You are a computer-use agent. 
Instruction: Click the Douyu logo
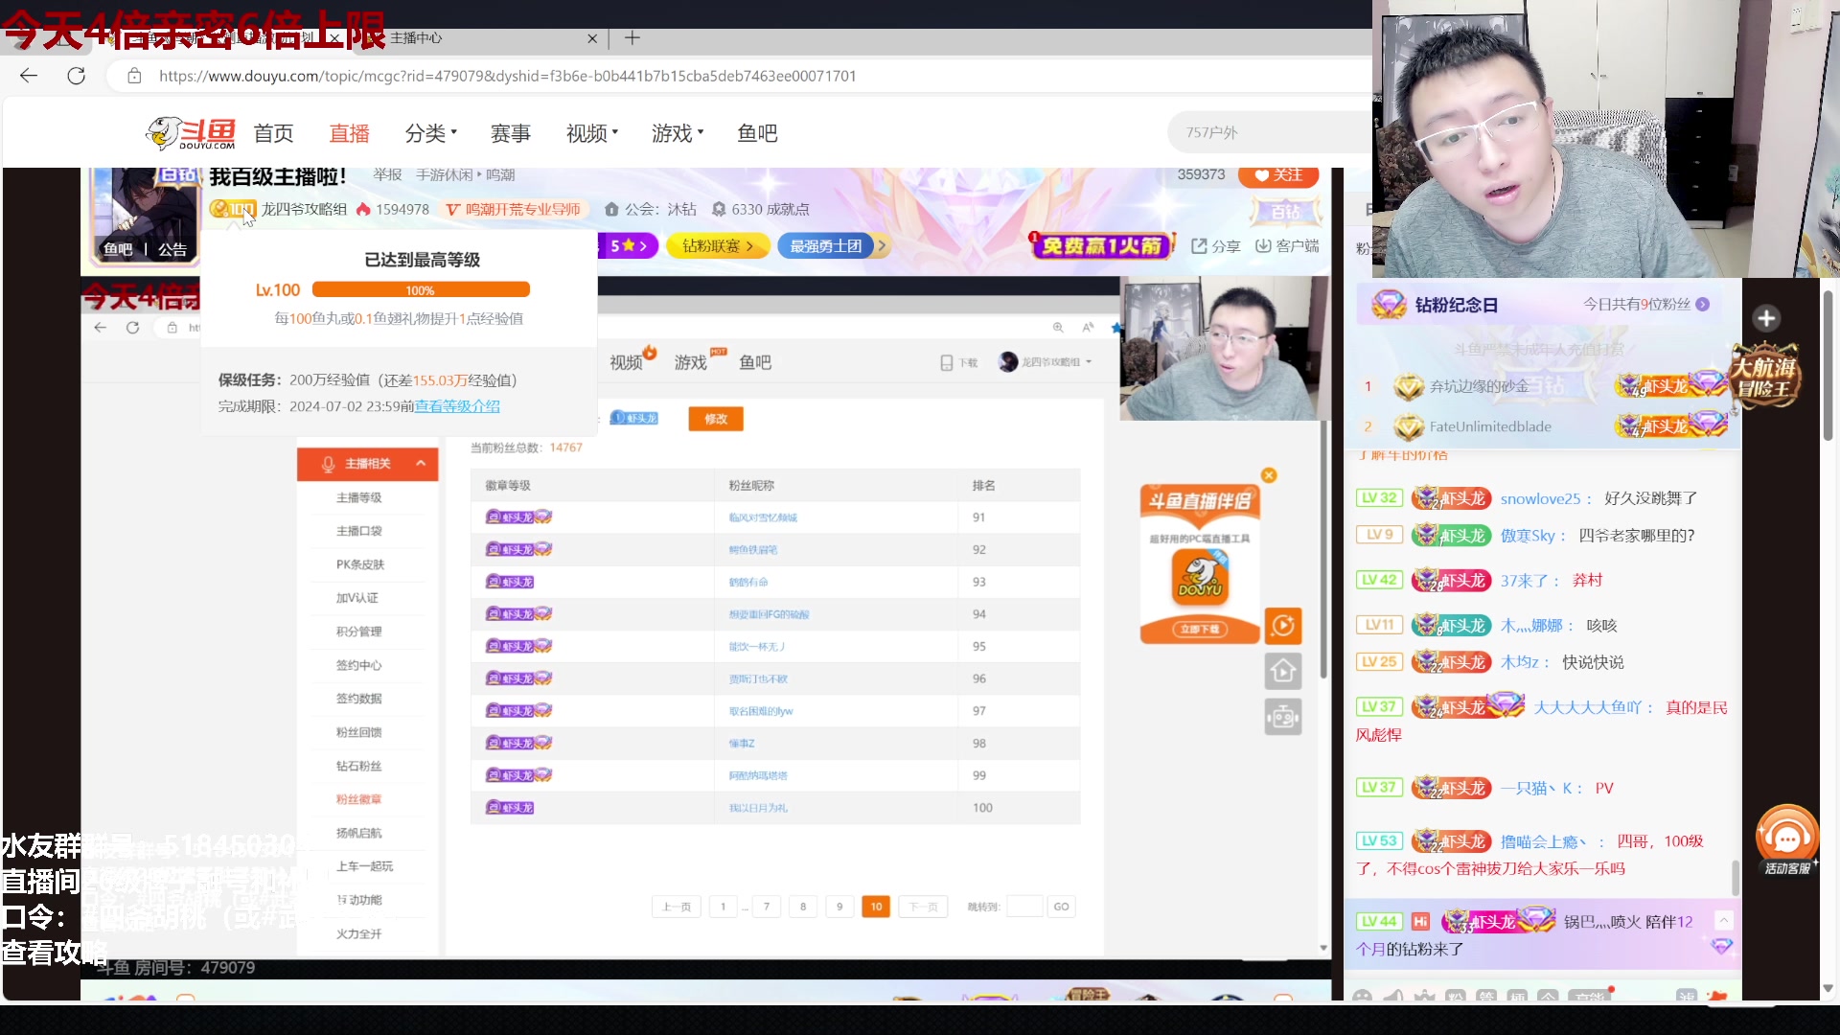191,133
